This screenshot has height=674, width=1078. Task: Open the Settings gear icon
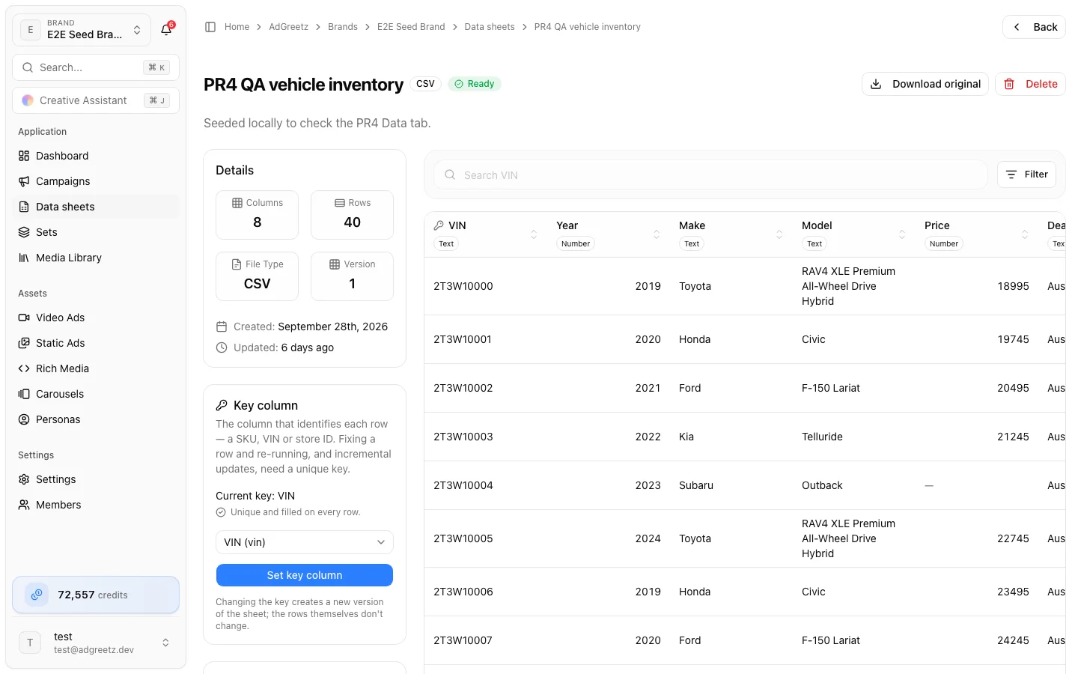(x=24, y=479)
